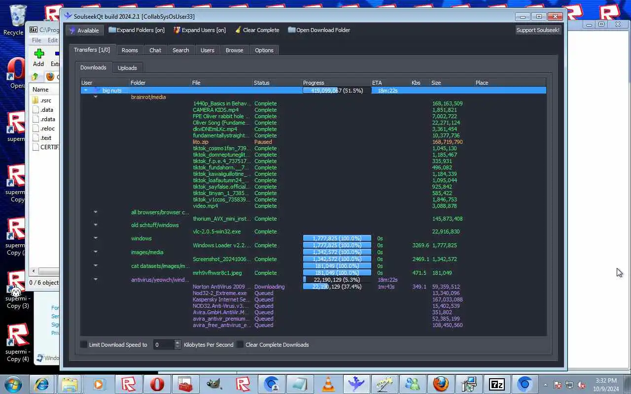Select the Downloads subtab
This screenshot has height=394, width=631.
pos(93,67)
